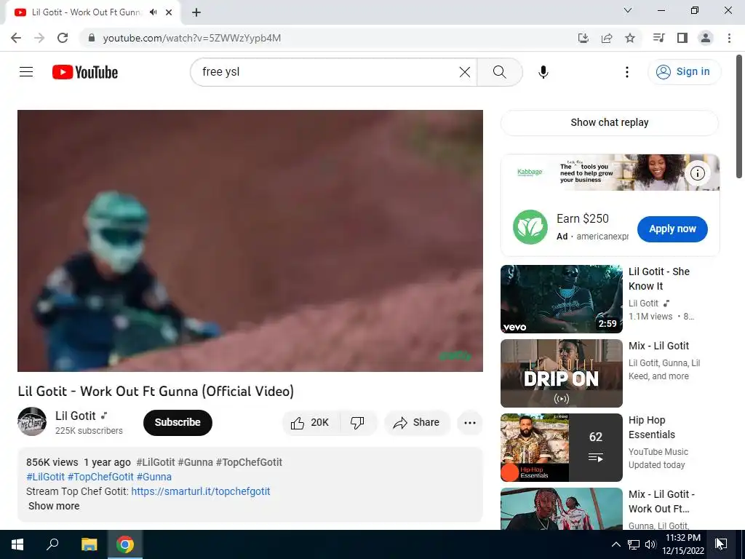Open 'Mix - Lil Gotit' title
The width and height of the screenshot is (745, 559).
658,346
